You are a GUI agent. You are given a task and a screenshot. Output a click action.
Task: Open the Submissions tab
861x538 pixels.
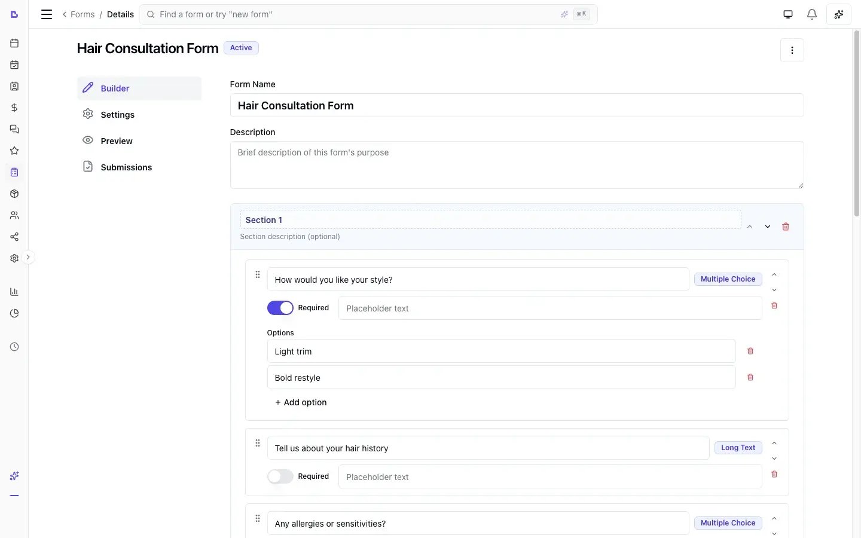(x=126, y=167)
